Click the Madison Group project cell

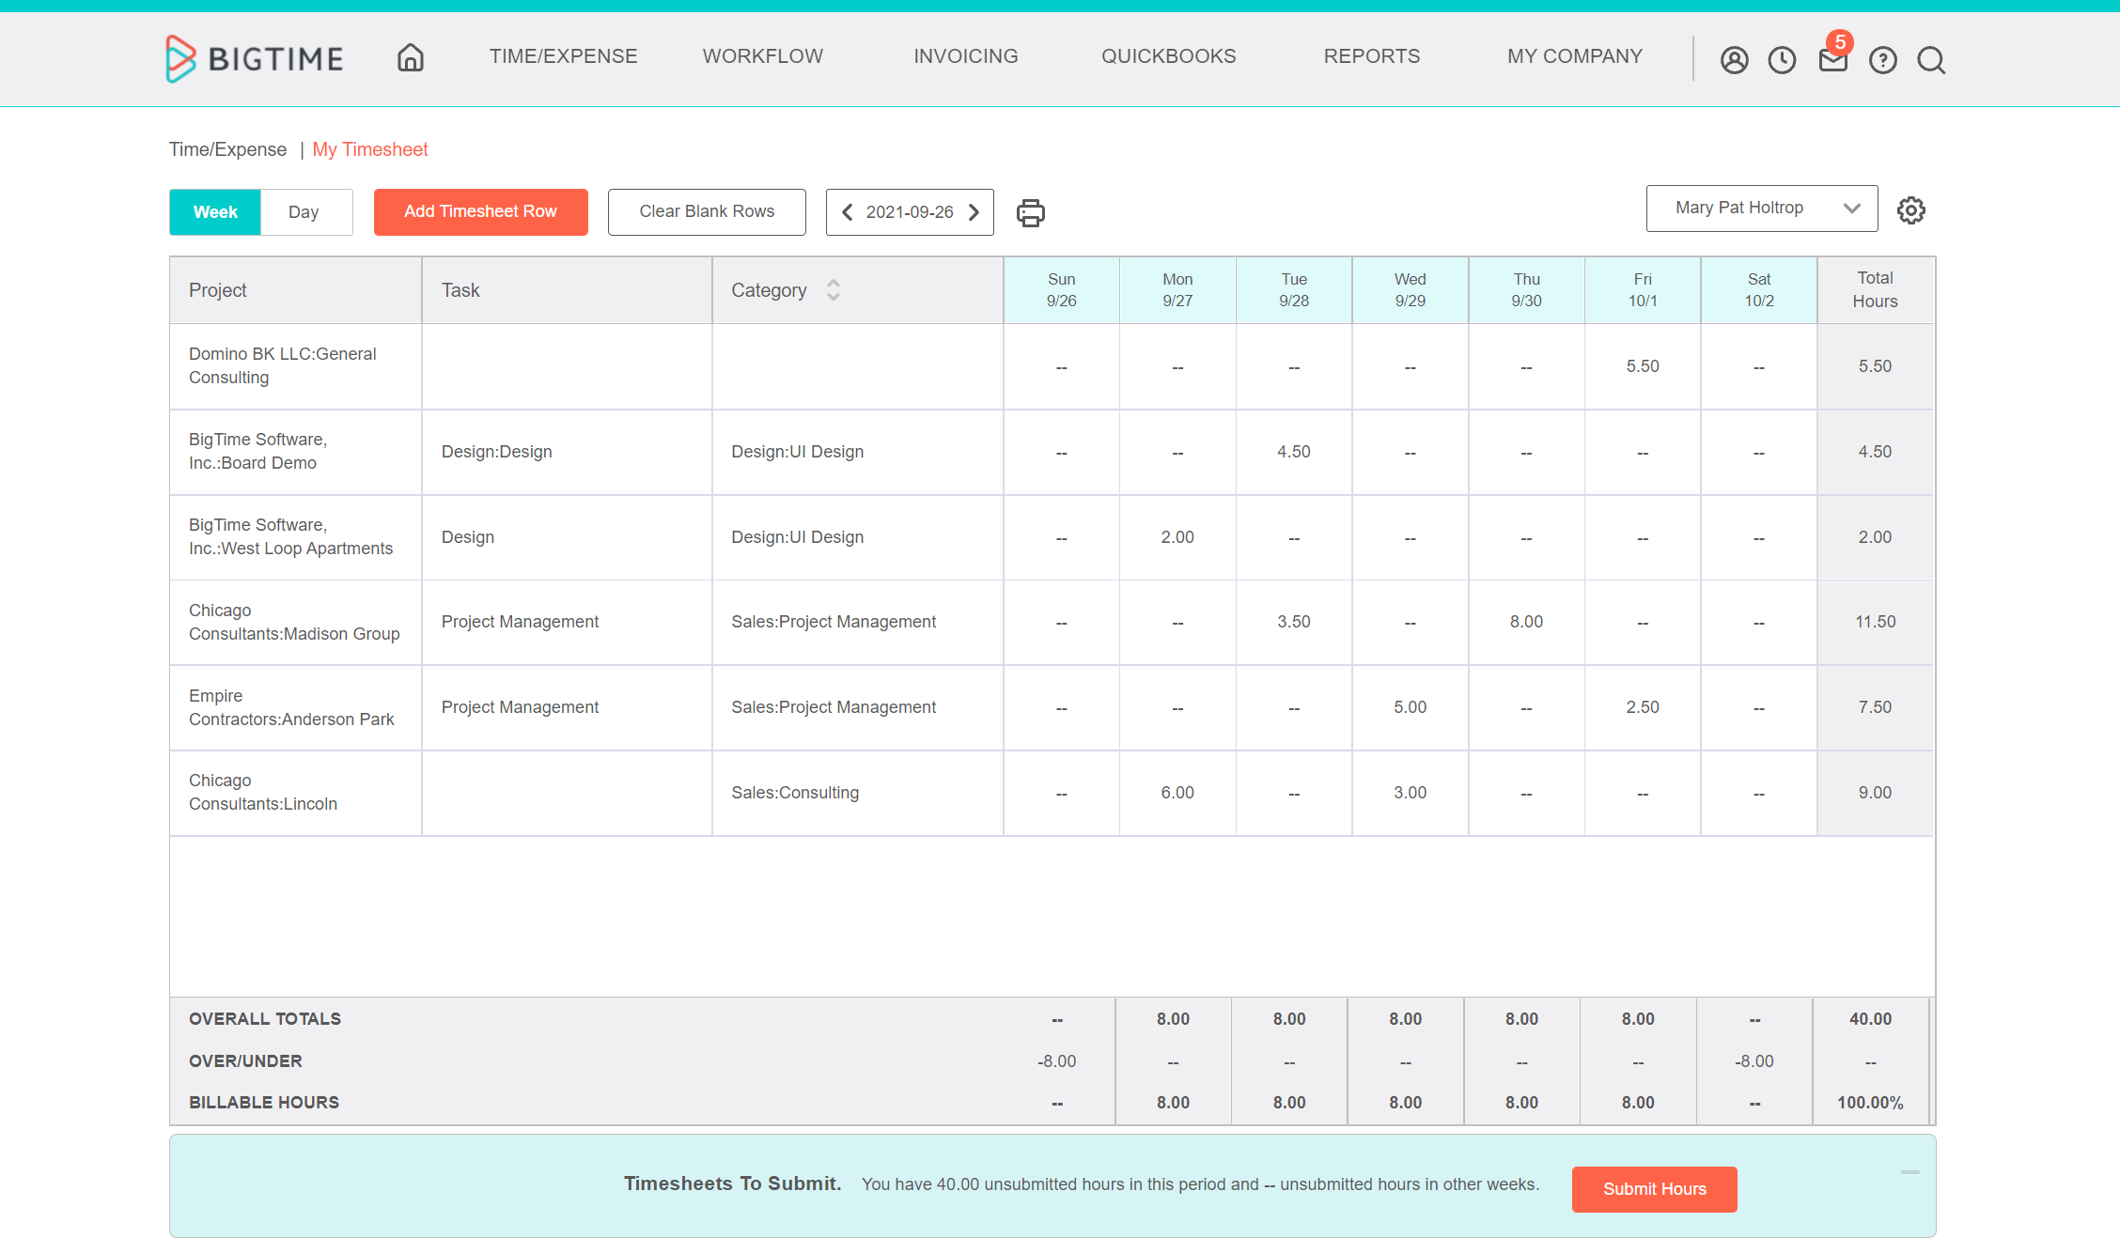click(x=296, y=622)
